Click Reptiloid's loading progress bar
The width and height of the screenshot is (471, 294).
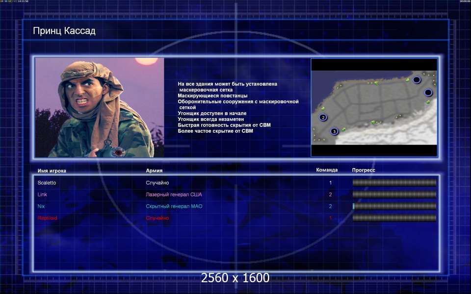point(394,218)
